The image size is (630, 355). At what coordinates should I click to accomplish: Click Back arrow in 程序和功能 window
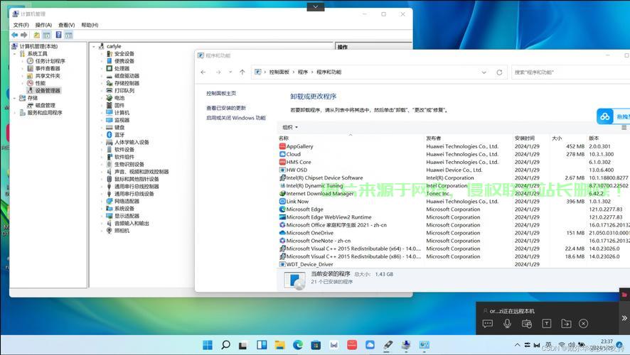pos(203,72)
